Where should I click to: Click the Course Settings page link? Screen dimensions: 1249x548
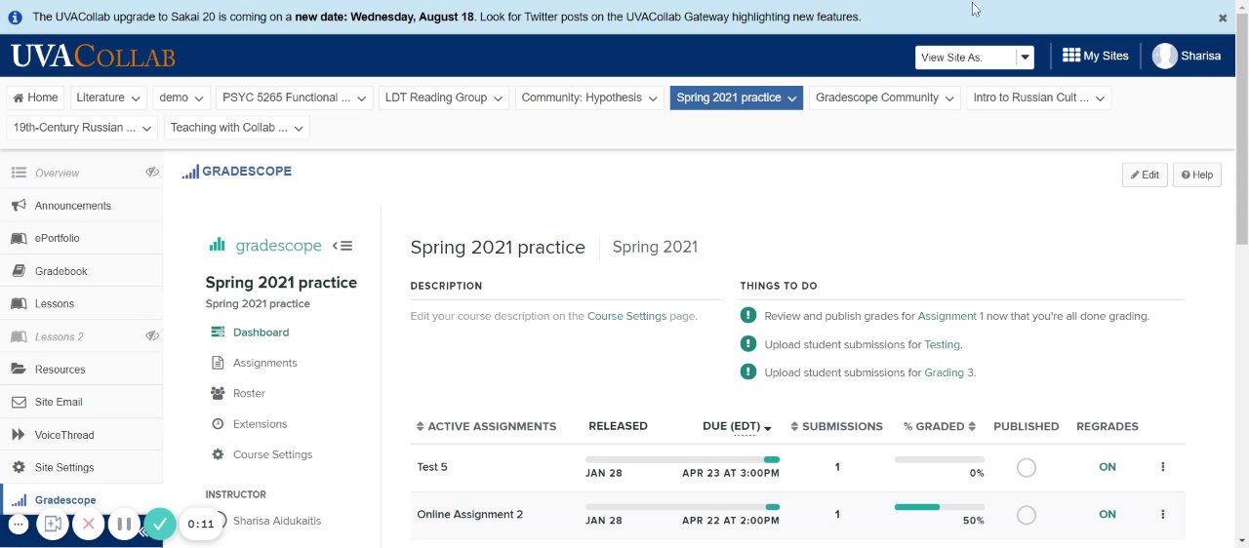(626, 316)
